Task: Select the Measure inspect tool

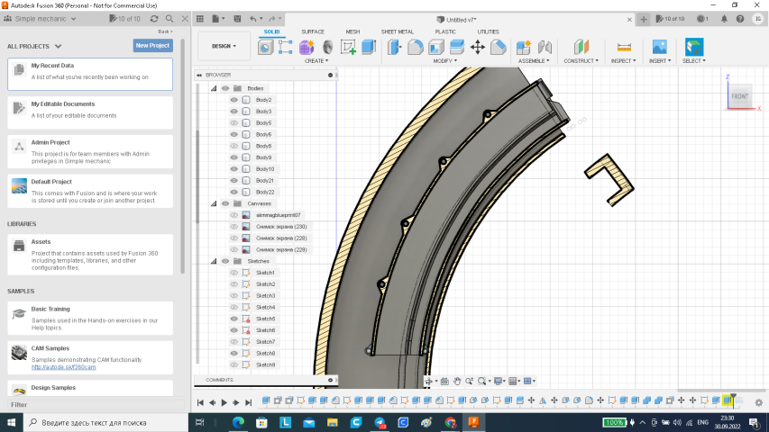Action: pos(624,47)
